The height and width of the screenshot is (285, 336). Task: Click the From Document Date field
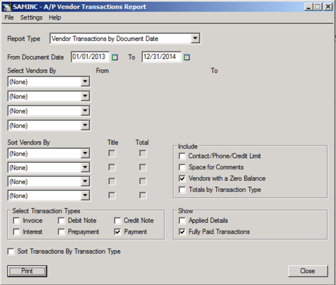pyautogui.click(x=90, y=57)
